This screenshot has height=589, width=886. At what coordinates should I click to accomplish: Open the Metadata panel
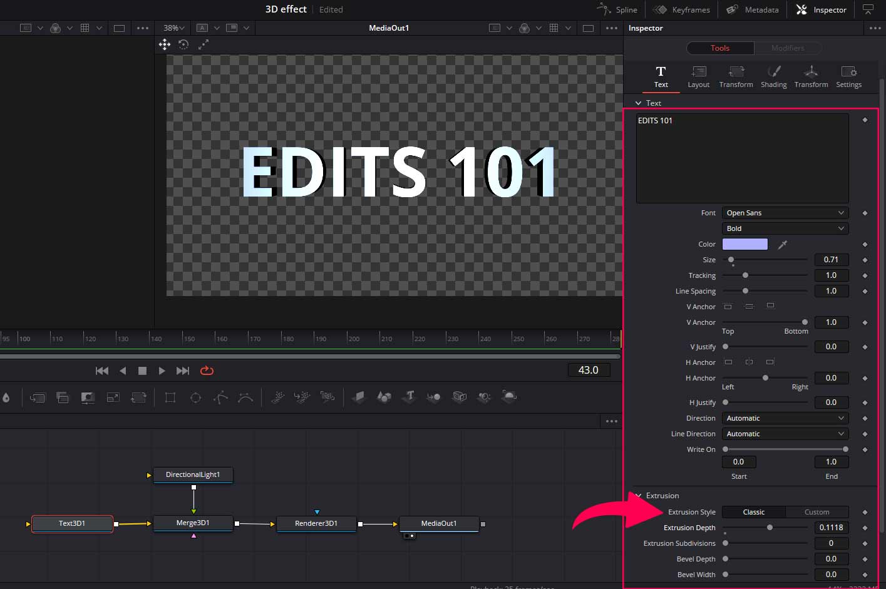pos(753,9)
